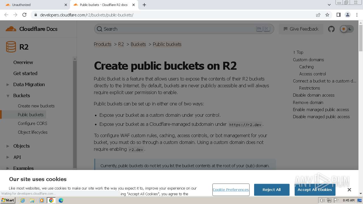Jump to the Disable domain access section
The image size is (363, 204).
click(314, 95)
